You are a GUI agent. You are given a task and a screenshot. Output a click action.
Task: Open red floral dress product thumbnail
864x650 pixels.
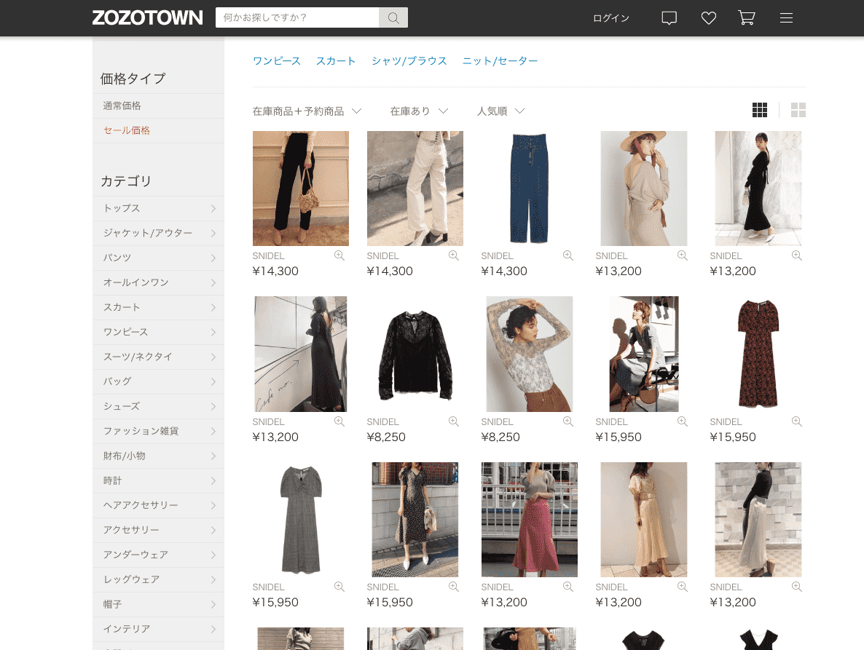click(758, 354)
